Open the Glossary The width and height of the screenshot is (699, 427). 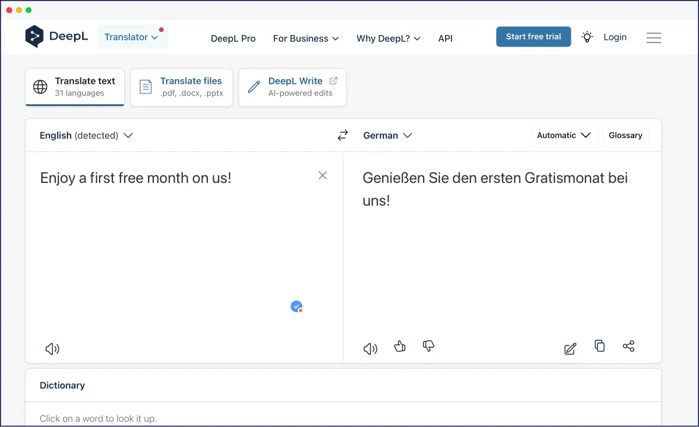[x=625, y=135]
